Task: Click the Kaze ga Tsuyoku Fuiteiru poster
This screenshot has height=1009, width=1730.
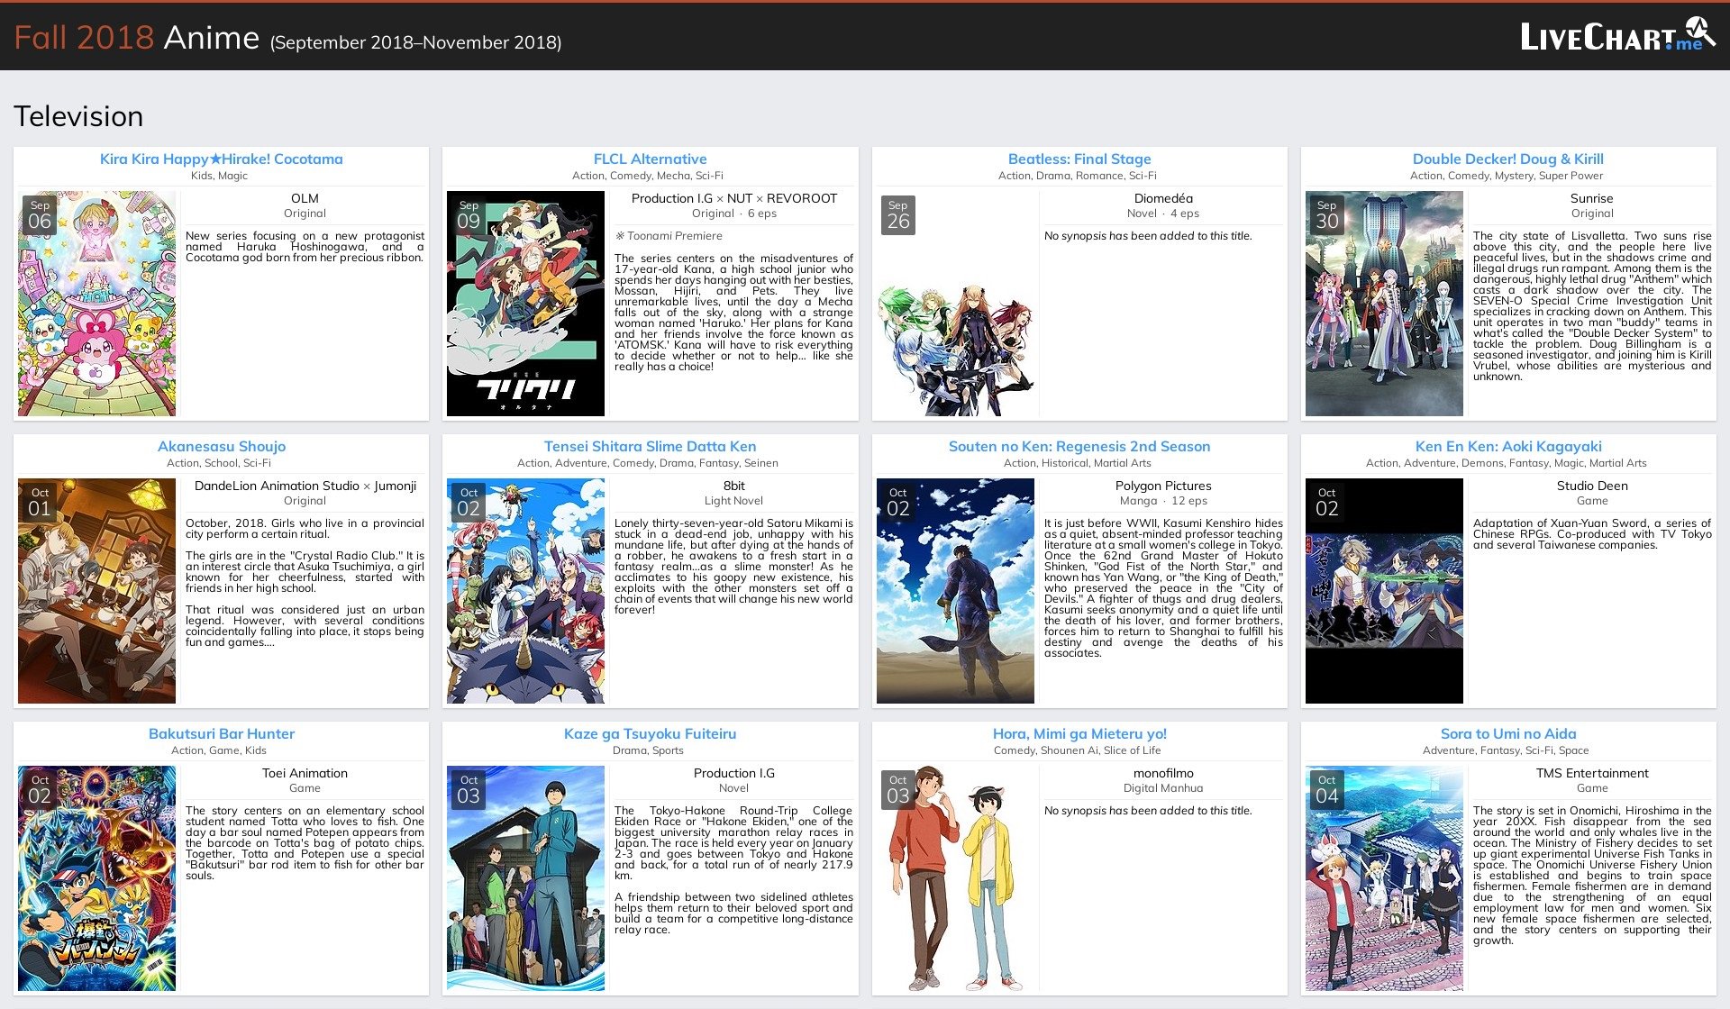Action: pyautogui.click(x=525, y=878)
